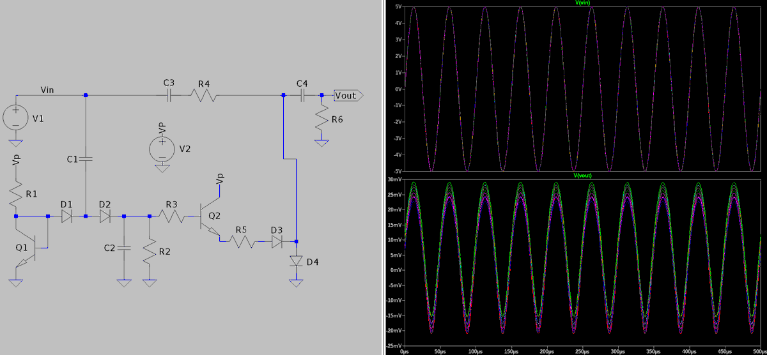
Task: Click the ground symbol below R2
Action: tap(149, 283)
